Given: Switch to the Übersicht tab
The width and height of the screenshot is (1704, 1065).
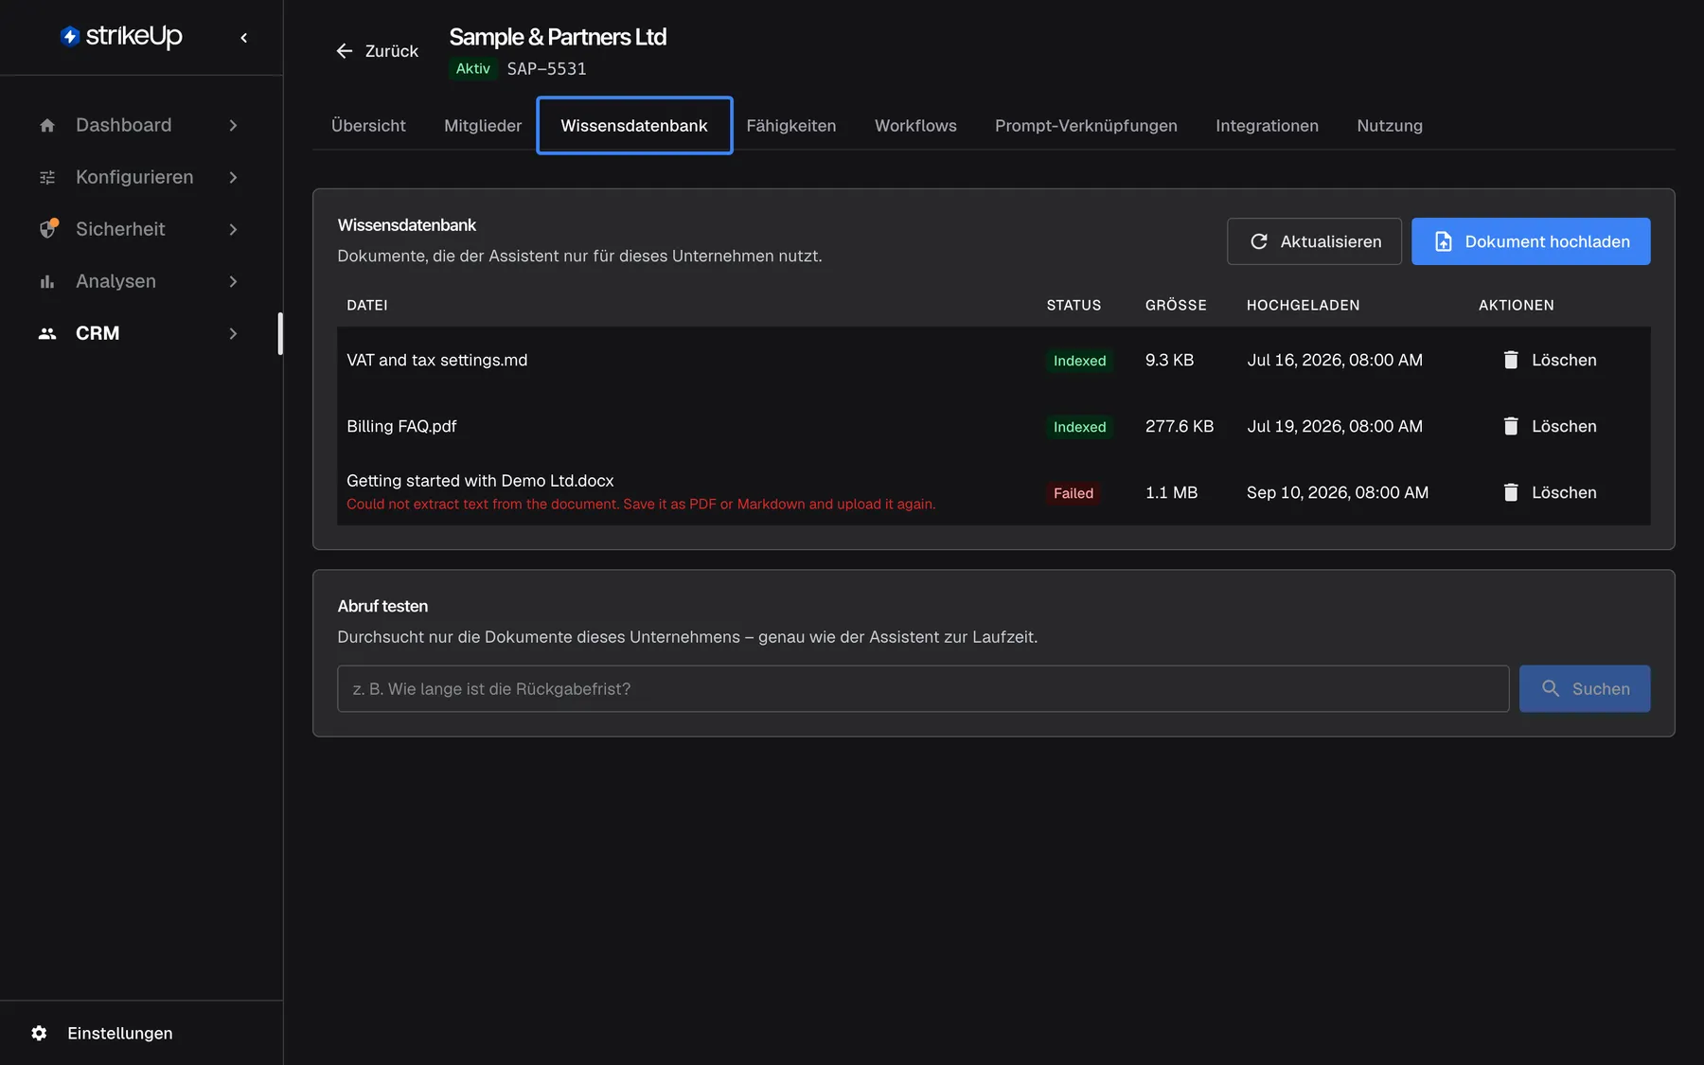Looking at the screenshot, I should pos(368,125).
